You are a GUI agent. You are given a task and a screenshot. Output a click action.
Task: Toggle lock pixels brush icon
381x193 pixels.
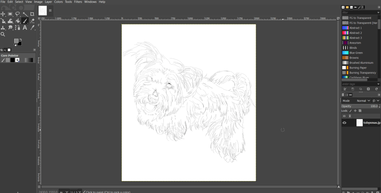[x=350, y=111]
